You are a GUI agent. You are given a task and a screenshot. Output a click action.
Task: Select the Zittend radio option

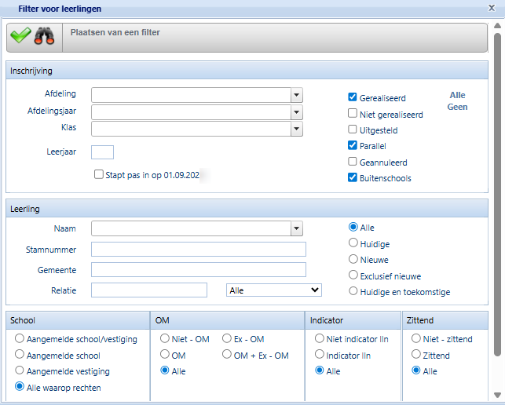416,355
